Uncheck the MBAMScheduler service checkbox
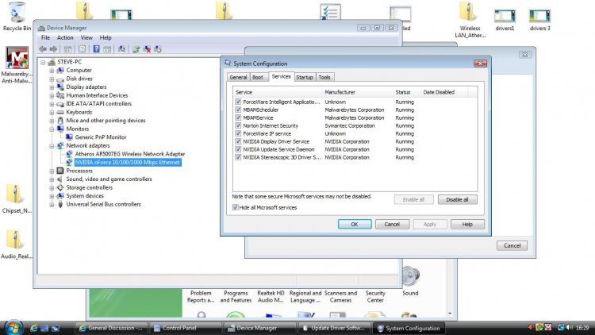Viewport: 595px width, 335px height. (238, 110)
